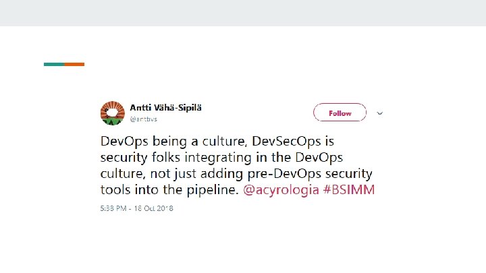Click the gray bar at the top

click(x=243, y=13)
